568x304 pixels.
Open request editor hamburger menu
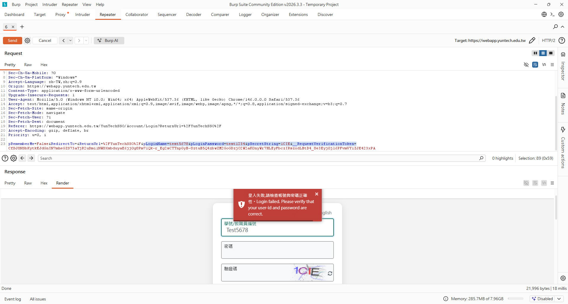[x=552, y=65]
